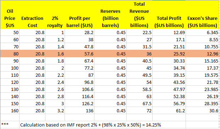Click the IMF report calculation note cell

tap(90, 125)
